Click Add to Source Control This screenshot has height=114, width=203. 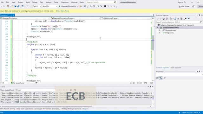click(190, 113)
